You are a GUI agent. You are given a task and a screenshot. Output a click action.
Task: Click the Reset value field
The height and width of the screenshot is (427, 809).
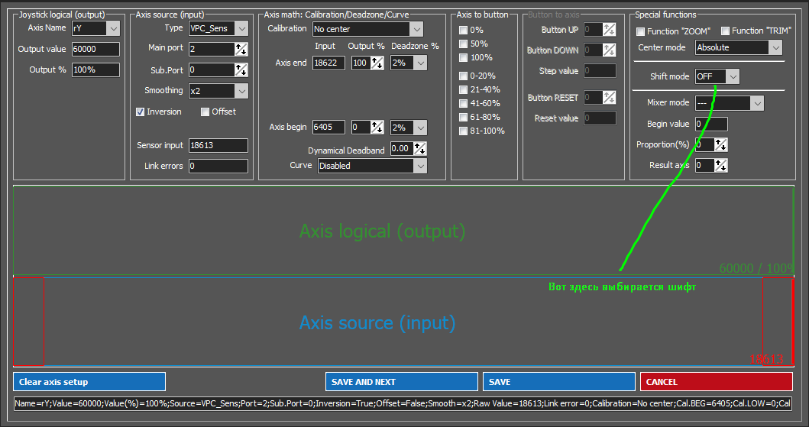tap(600, 118)
